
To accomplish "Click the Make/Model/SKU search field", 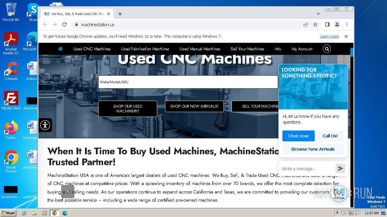I will coord(188,82).
